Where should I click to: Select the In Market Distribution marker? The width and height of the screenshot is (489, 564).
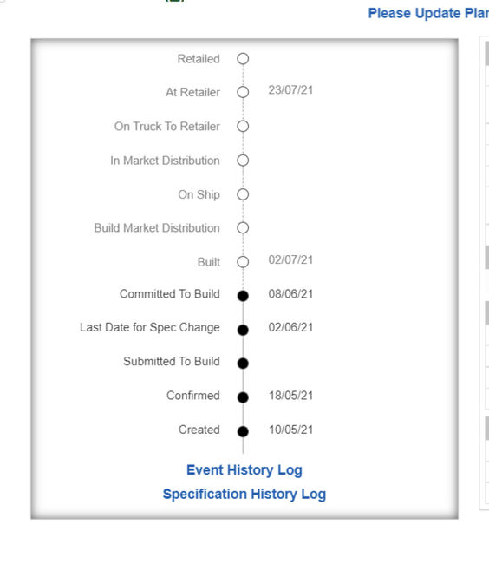[243, 160]
